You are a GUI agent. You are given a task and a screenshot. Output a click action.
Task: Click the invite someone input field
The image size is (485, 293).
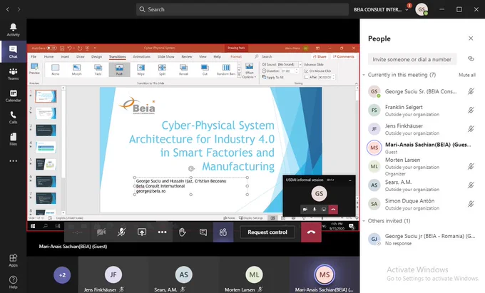point(412,59)
